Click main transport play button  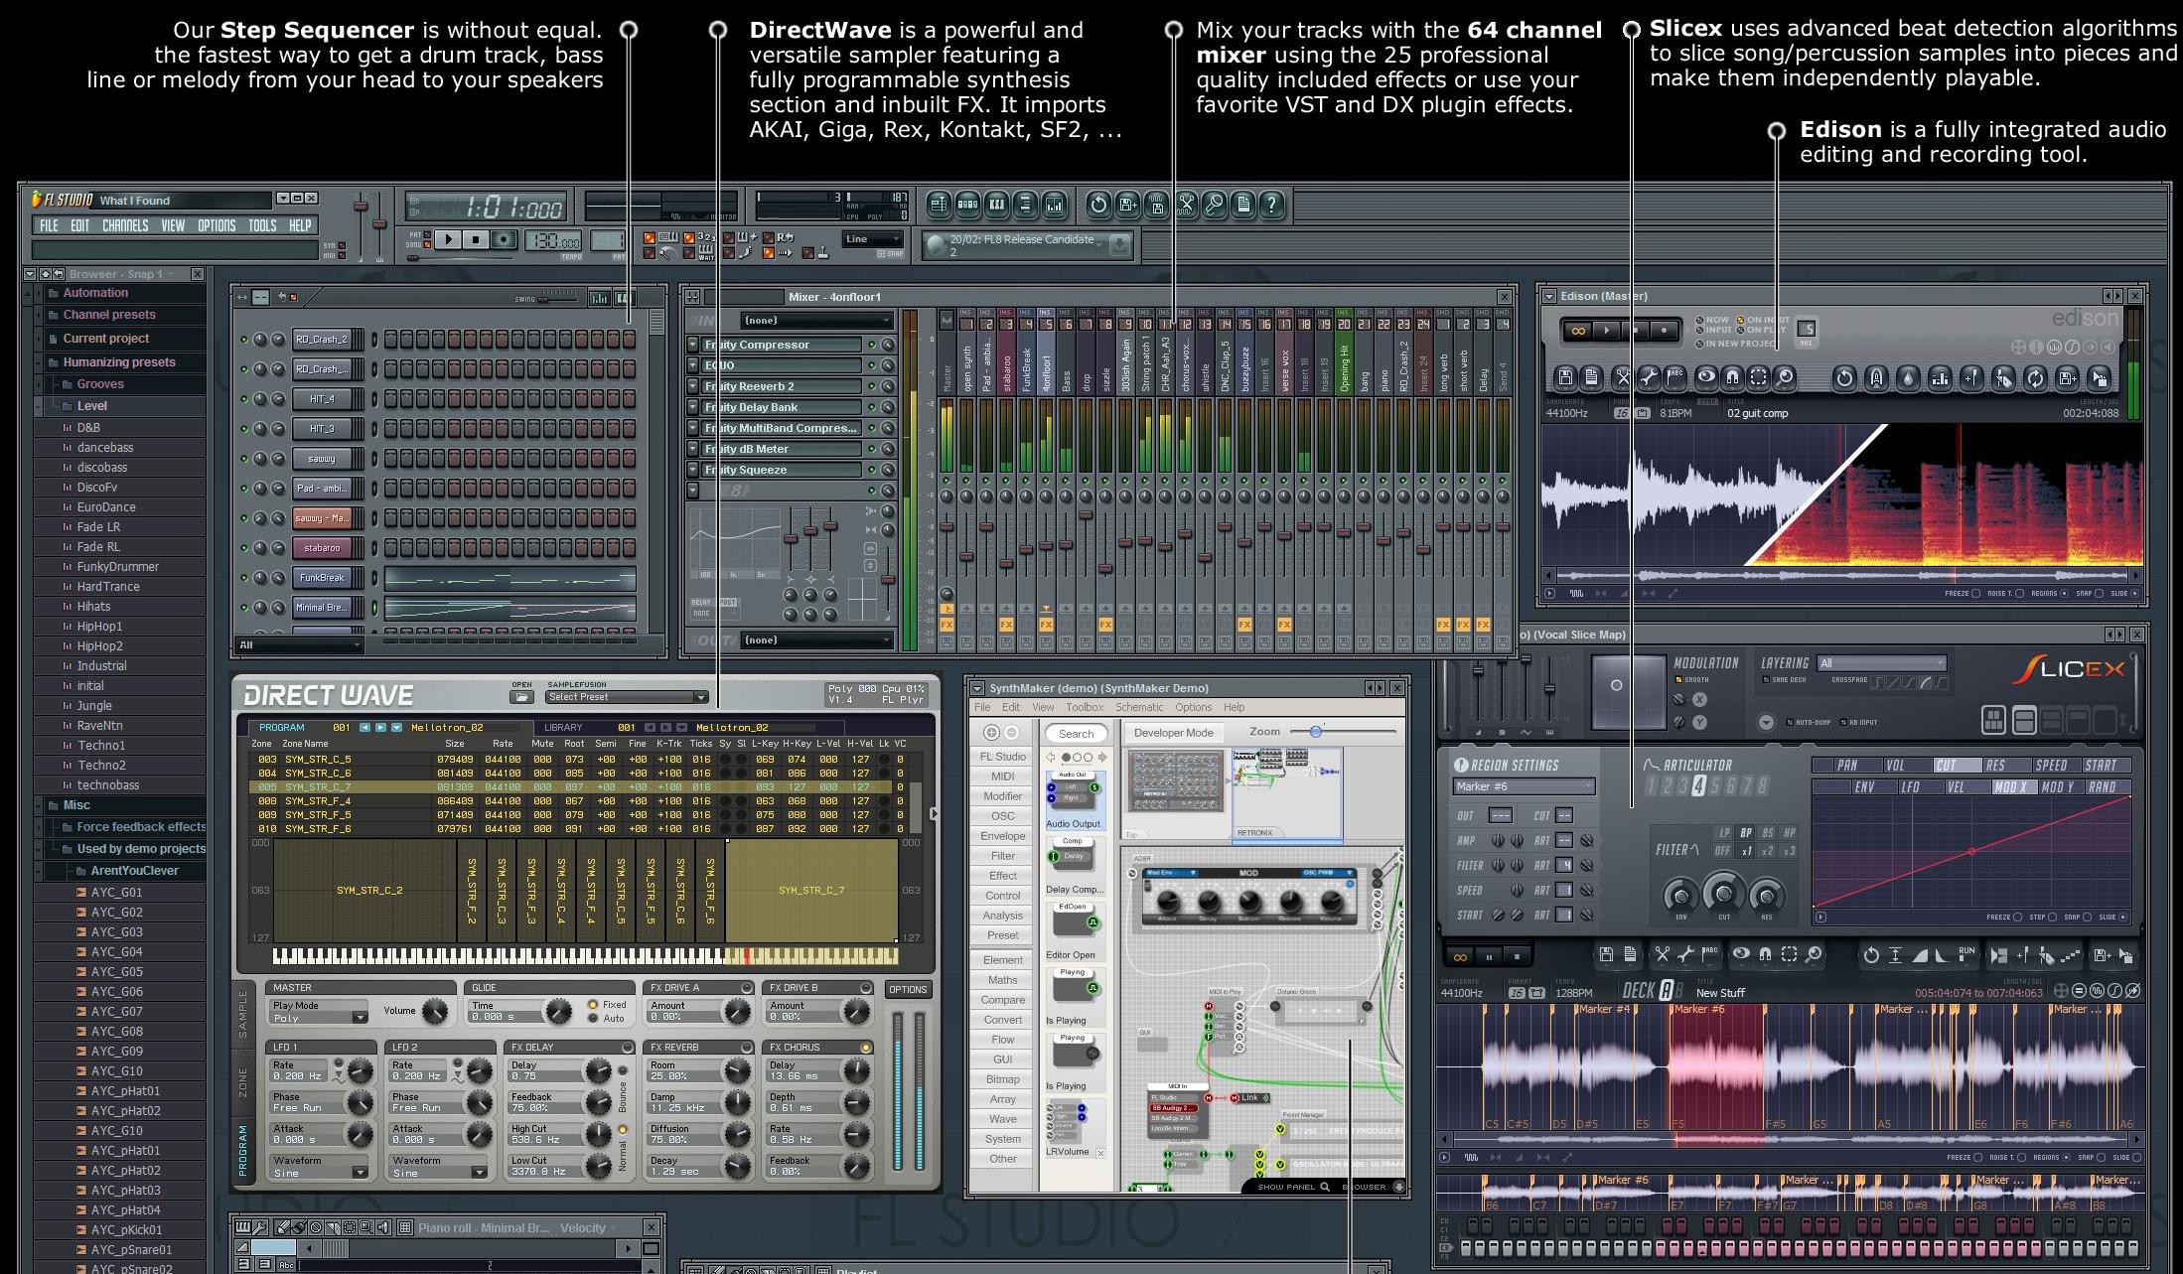click(x=448, y=239)
